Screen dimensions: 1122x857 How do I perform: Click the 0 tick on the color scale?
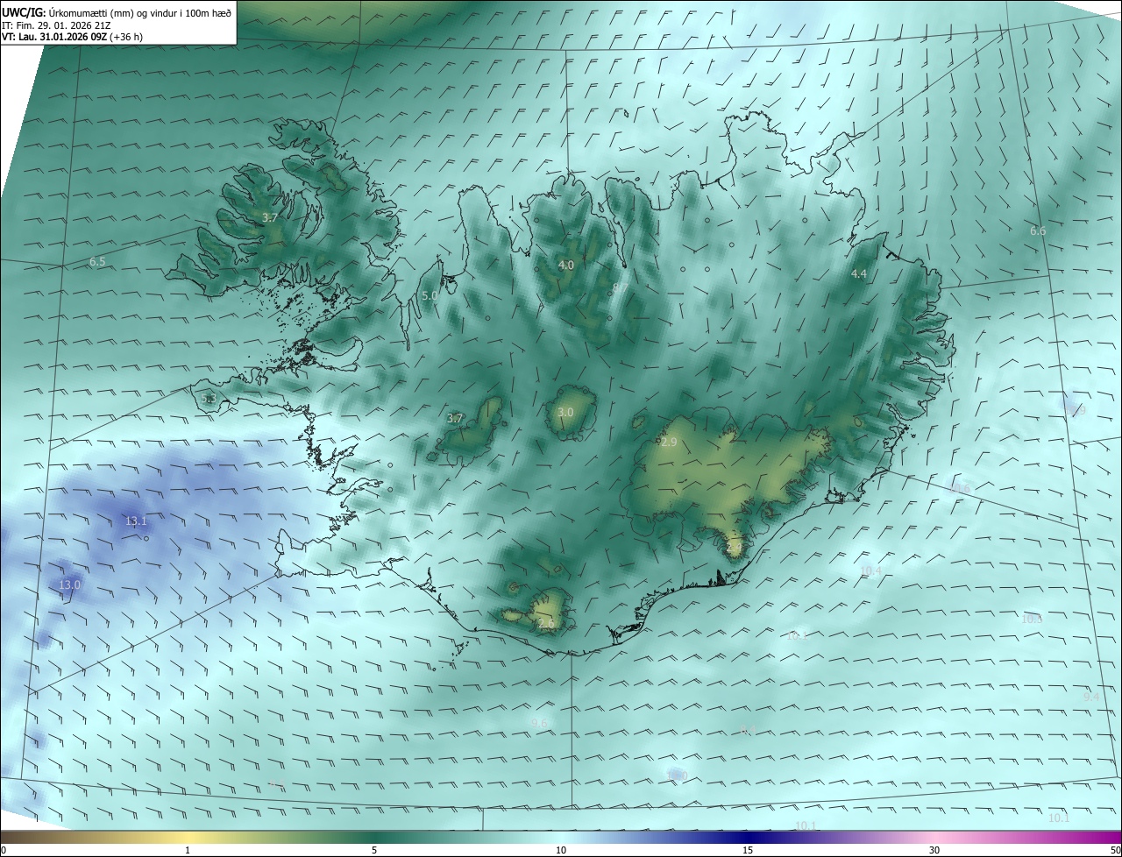[4, 850]
